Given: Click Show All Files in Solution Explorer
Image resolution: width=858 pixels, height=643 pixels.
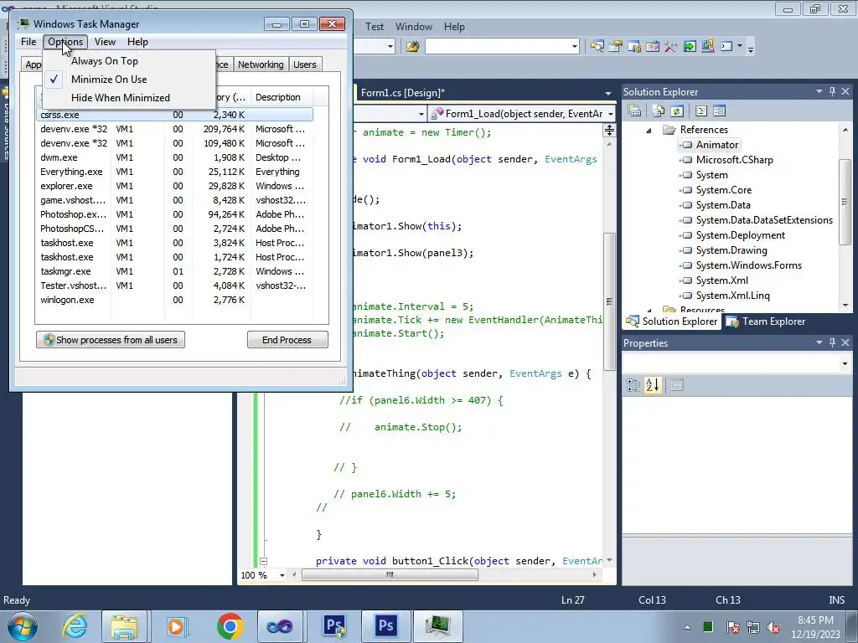Looking at the screenshot, I should click(x=659, y=111).
